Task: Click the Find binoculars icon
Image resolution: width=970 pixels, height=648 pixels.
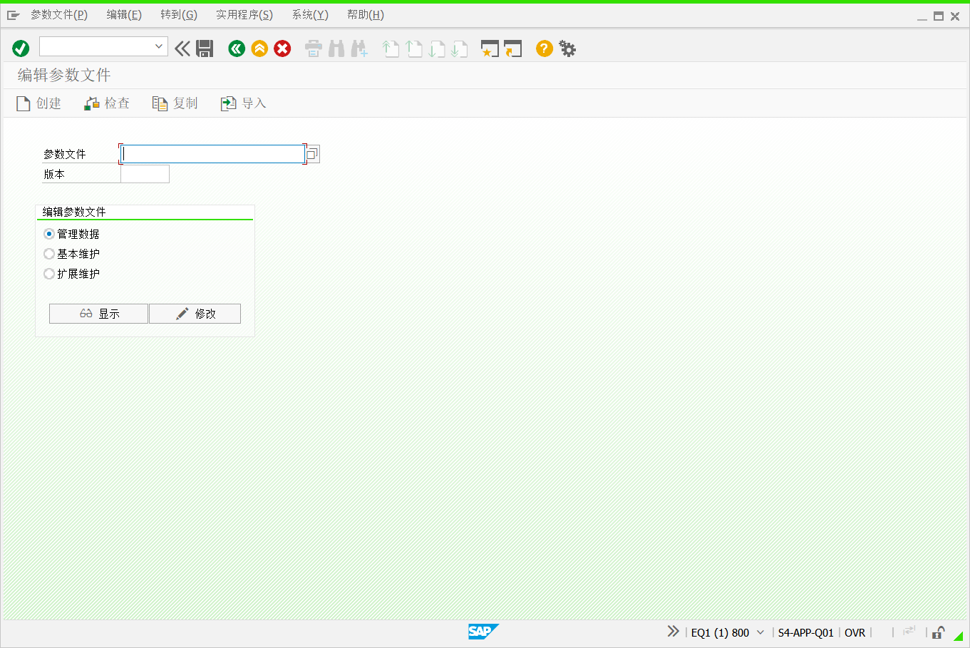Action: coord(336,48)
